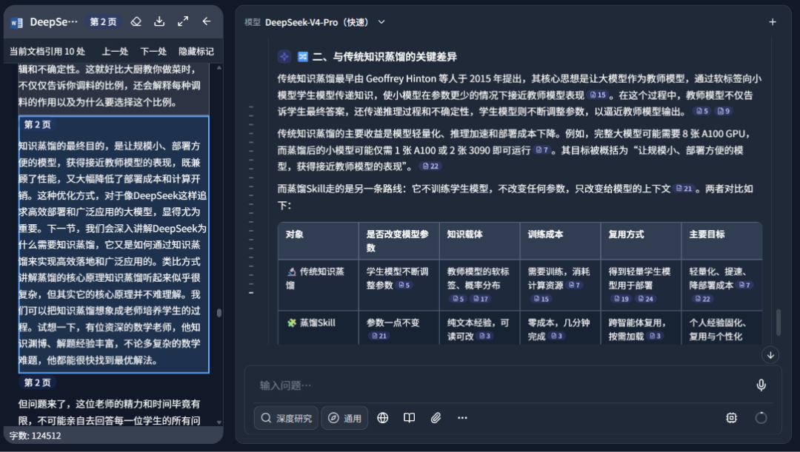Open citation 15 in 训练成本 table cell
The width and height of the screenshot is (800, 452).
(x=541, y=299)
